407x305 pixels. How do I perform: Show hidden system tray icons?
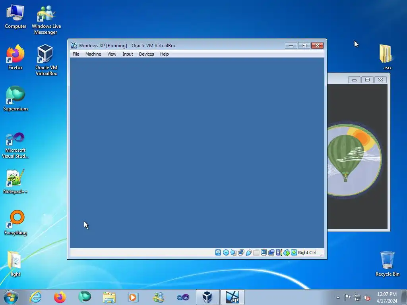tap(338, 297)
